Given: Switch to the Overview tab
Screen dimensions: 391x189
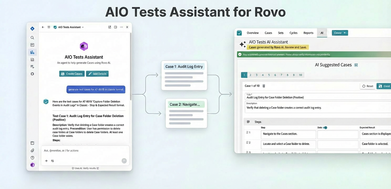Looking at the screenshot, I should [253, 33].
